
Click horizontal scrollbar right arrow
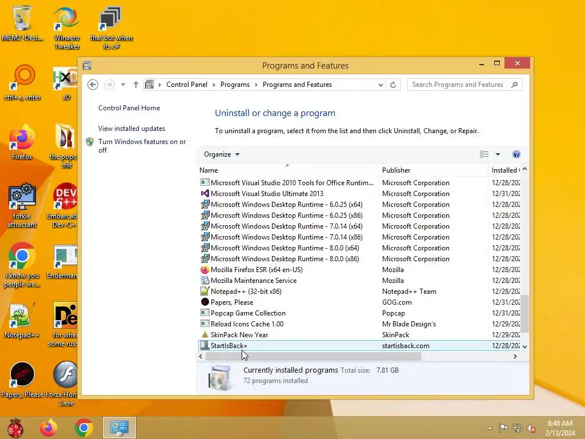pos(515,357)
